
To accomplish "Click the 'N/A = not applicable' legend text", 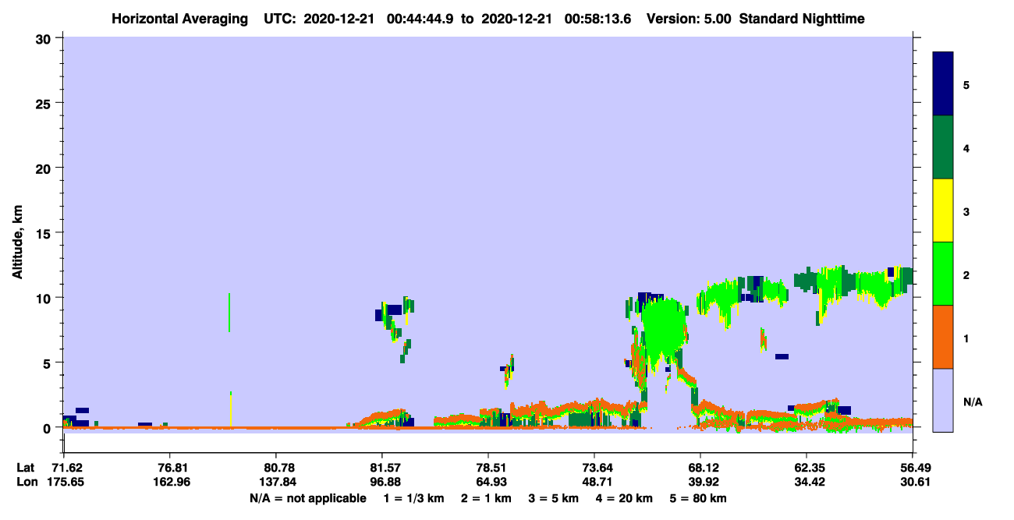I will [x=308, y=498].
